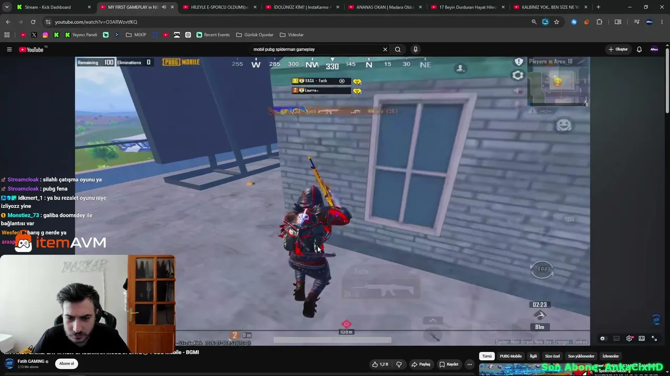Viewport: 670px width, 376px height.
Task: Start voice search with the microphone icon
Action: click(416, 50)
